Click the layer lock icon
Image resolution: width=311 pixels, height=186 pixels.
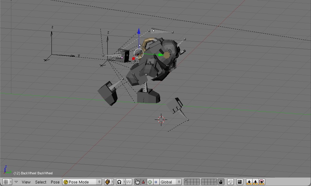221,182
